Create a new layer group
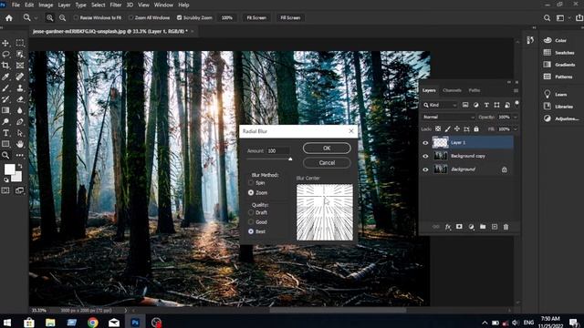Viewport: 584px width, 328px height. click(483, 227)
